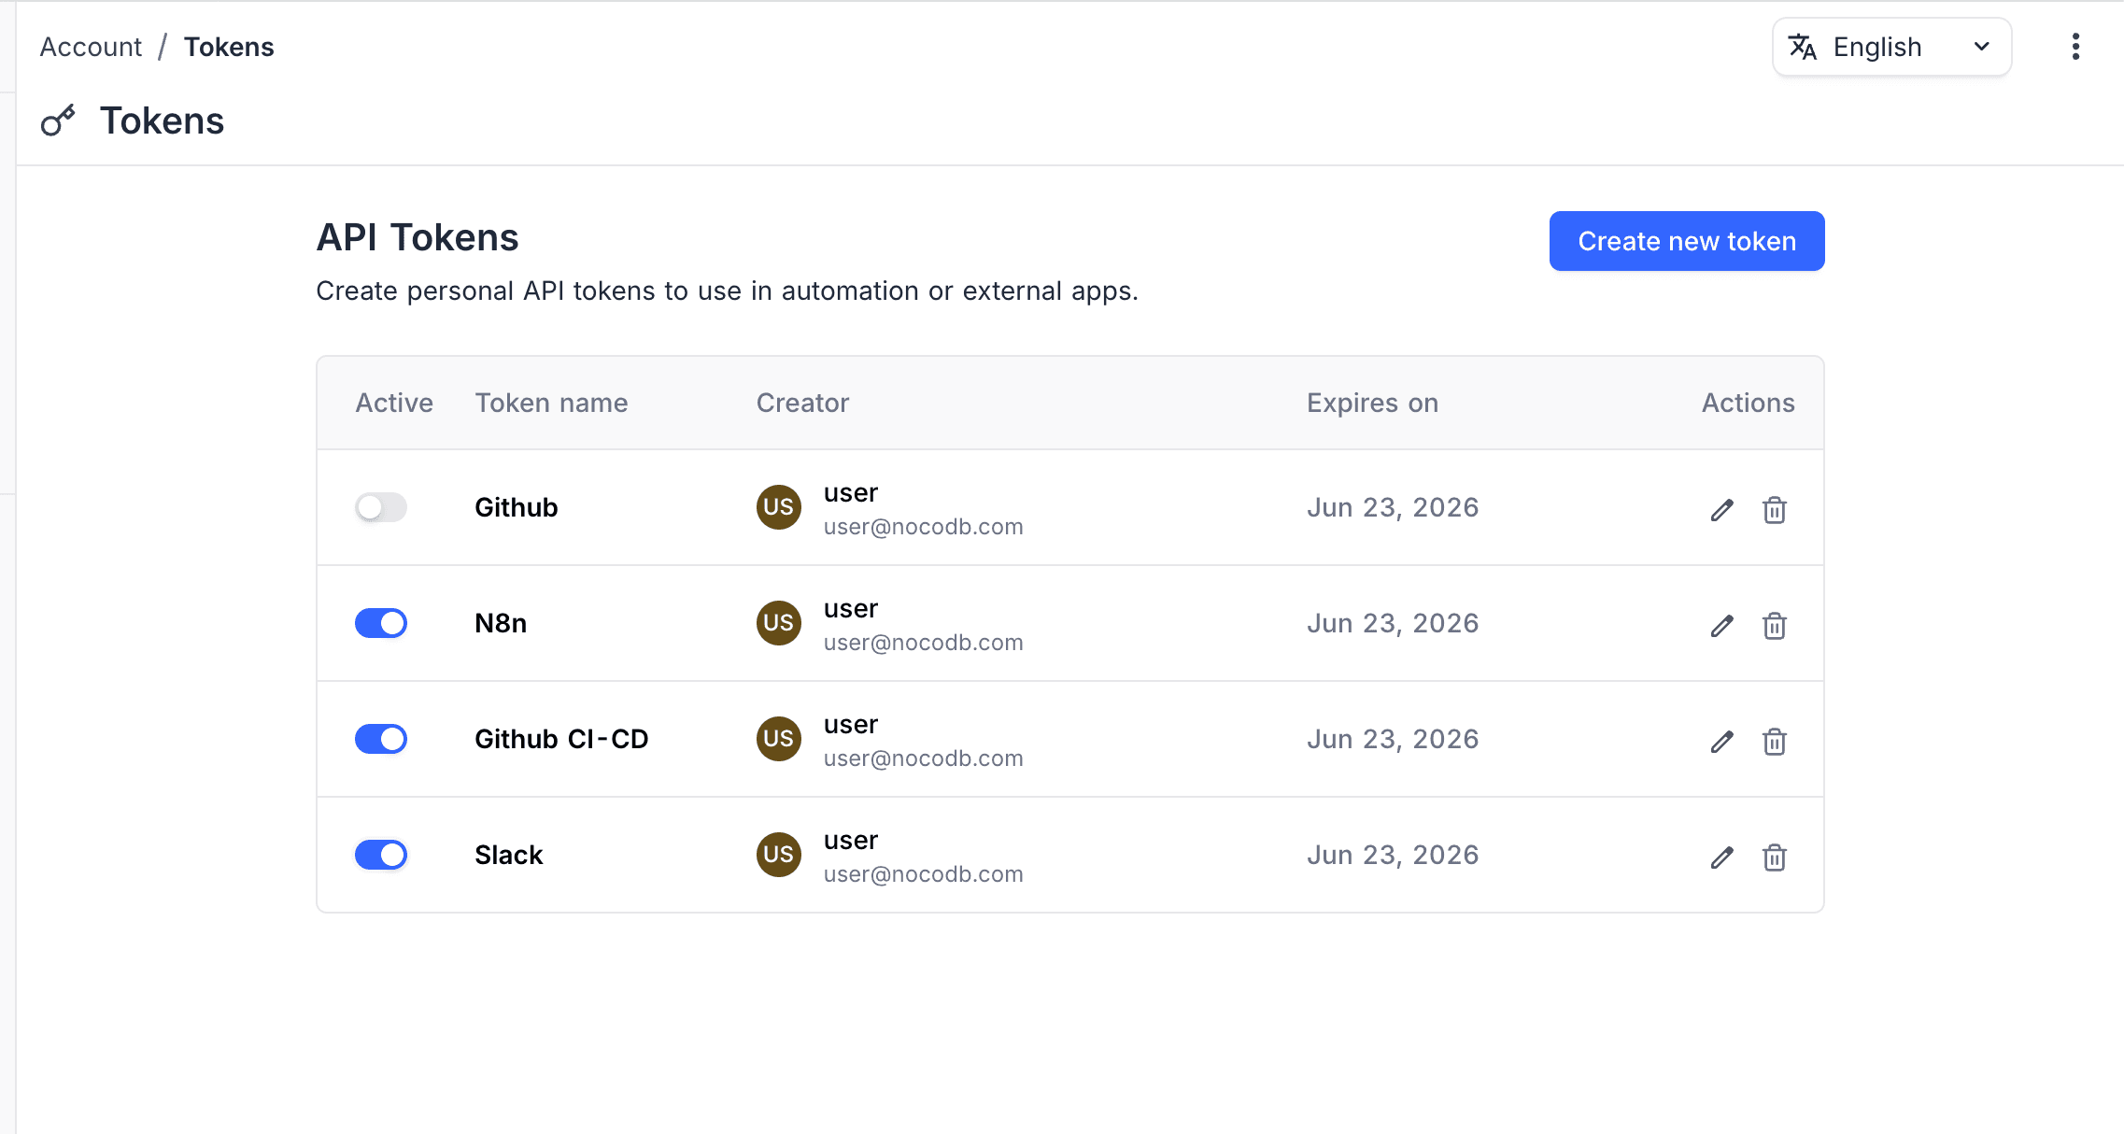The height and width of the screenshot is (1134, 2124).
Task: Delete the Slack token using its trash icon
Action: [1775, 858]
